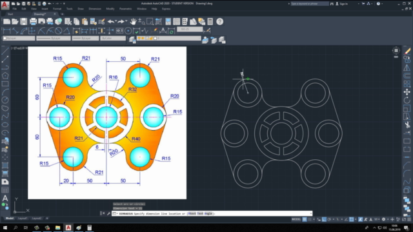Click the Help question mark icon

(219, 21)
